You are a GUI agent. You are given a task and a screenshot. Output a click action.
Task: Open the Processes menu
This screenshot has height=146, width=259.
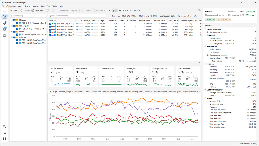35,6
